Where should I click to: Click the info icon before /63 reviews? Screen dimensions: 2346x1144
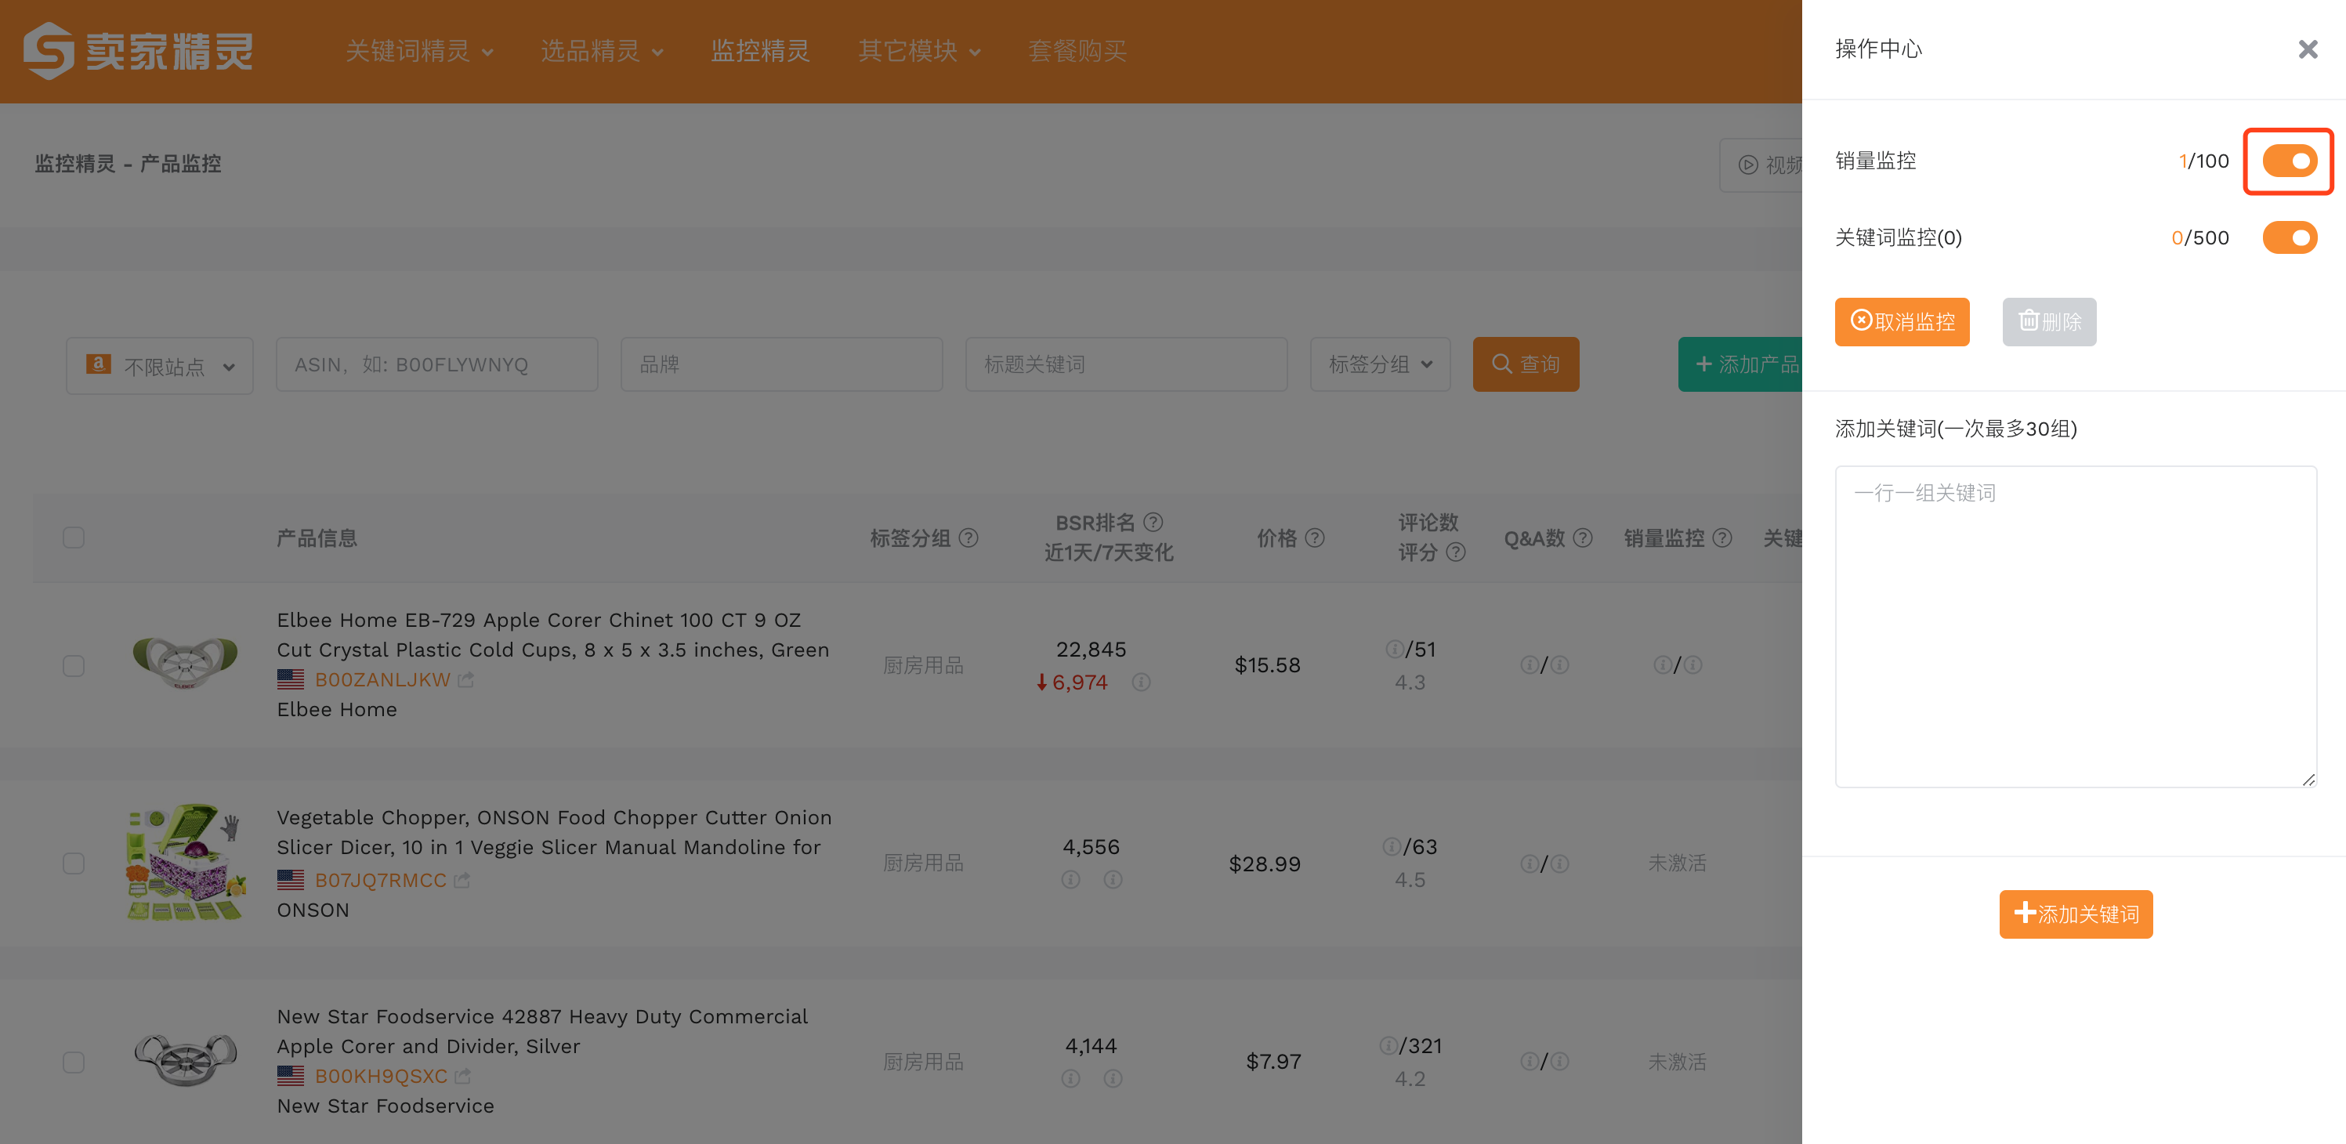coord(1392,846)
